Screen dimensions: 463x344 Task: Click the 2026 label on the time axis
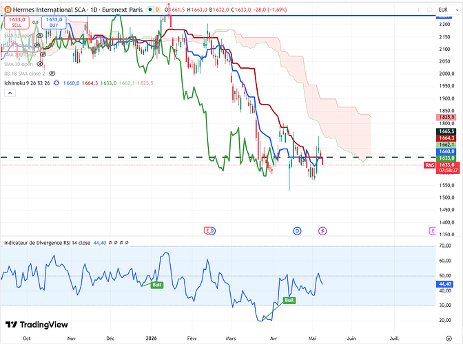[x=151, y=338]
